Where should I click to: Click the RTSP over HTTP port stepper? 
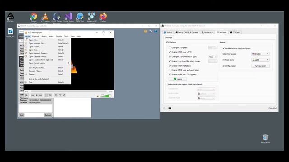click(x=216, y=57)
